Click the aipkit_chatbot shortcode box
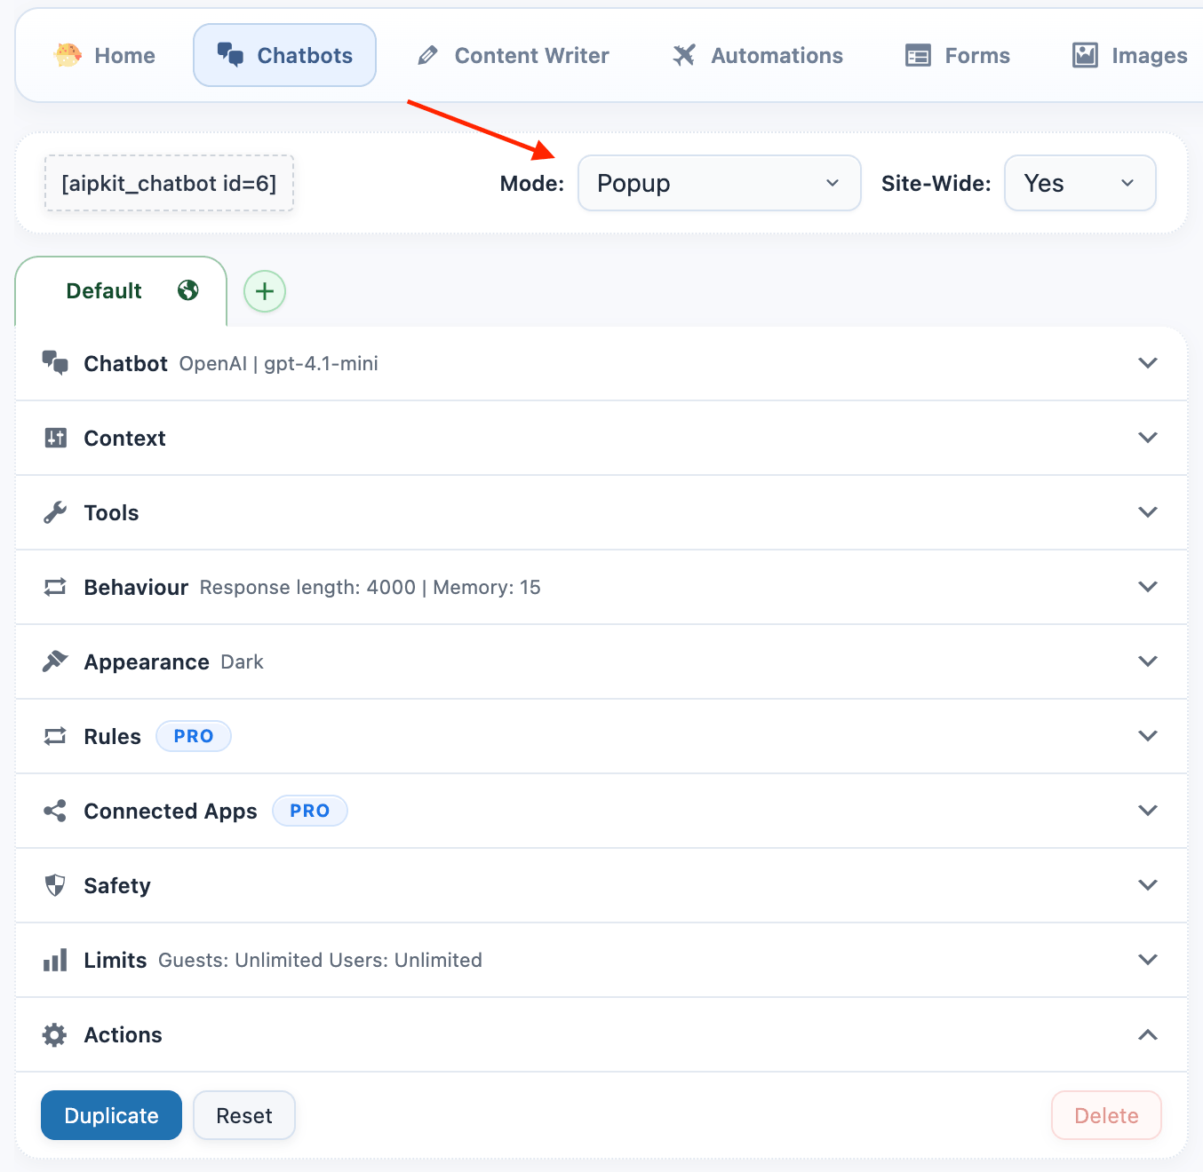The height and width of the screenshot is (1172, 1203). pyautogui.click(x=169, y=183)
